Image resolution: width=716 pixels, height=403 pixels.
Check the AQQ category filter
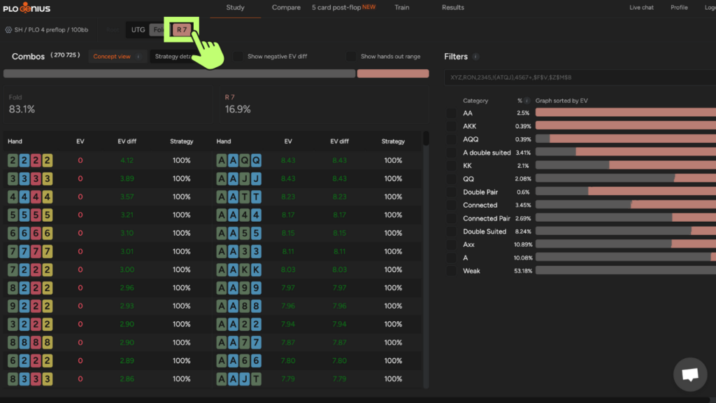click(451, 139)
